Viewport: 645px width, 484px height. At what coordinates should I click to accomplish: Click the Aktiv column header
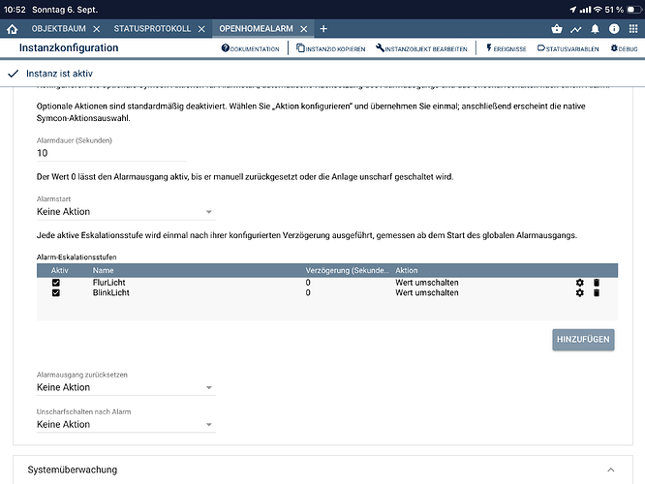pyautogui.click(x=60, y=271)
